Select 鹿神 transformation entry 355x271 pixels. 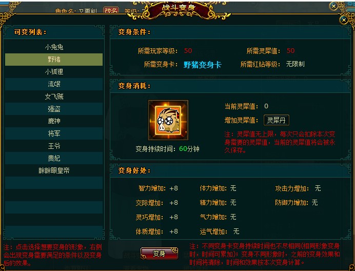[x=54, y=121]
